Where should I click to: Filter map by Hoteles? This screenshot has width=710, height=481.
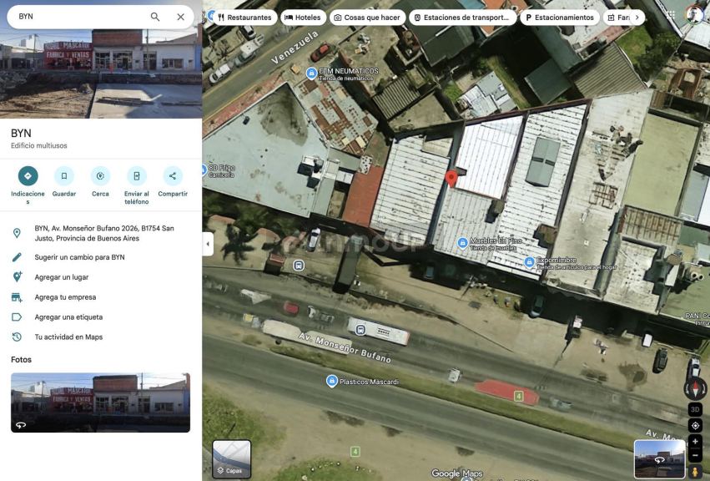pos(303,18)
